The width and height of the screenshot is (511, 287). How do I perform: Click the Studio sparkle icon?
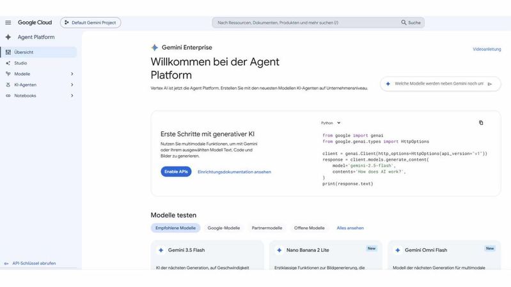[x=8, y=63]
